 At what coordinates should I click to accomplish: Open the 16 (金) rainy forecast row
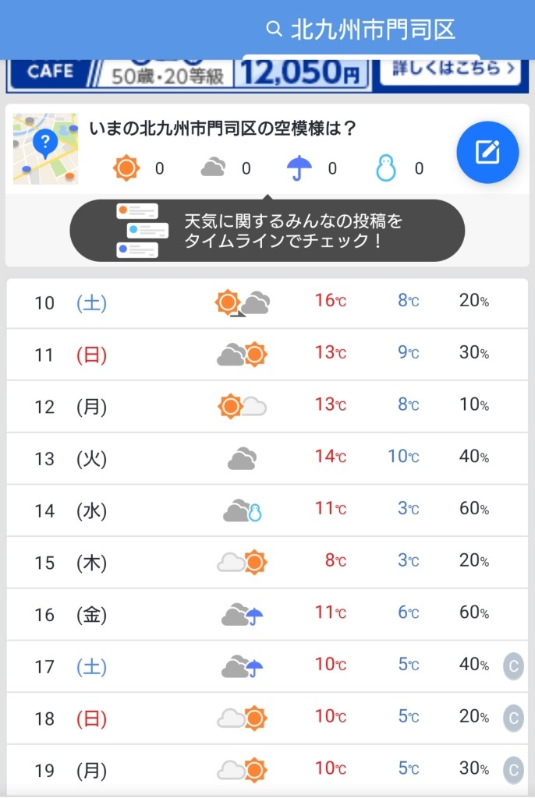pyautogui.click(x=267, y=614)
